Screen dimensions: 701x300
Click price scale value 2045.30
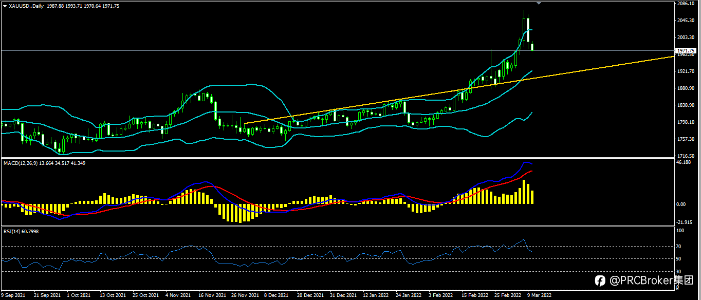(x=687, y=21)
